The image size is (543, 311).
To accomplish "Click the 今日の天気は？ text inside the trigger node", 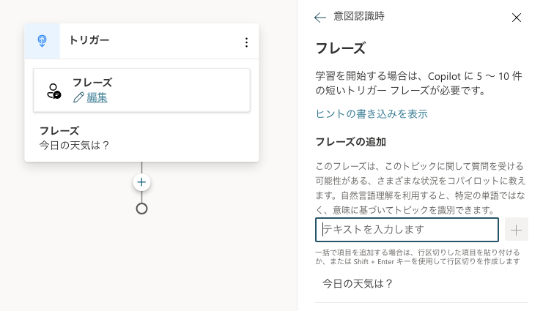I will tap(75, 145).
